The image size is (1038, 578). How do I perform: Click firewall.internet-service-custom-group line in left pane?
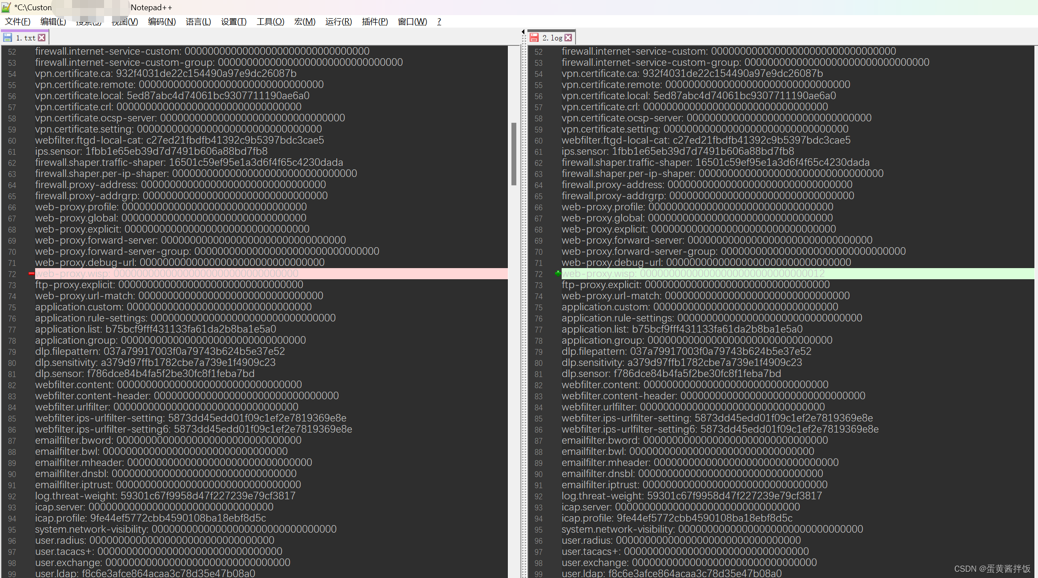coord(219,62)
